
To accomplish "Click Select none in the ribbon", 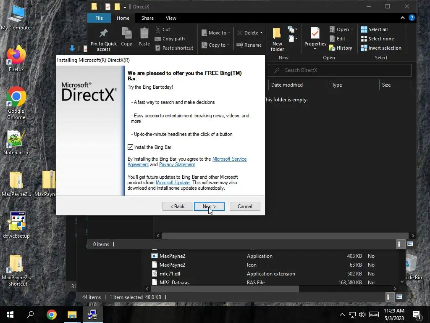I will (378, 39).
